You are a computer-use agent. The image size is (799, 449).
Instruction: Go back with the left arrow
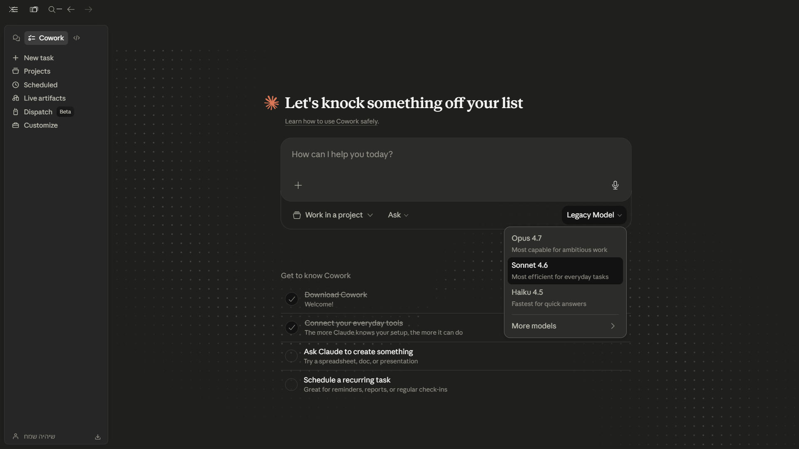click(x=71, y=9)
